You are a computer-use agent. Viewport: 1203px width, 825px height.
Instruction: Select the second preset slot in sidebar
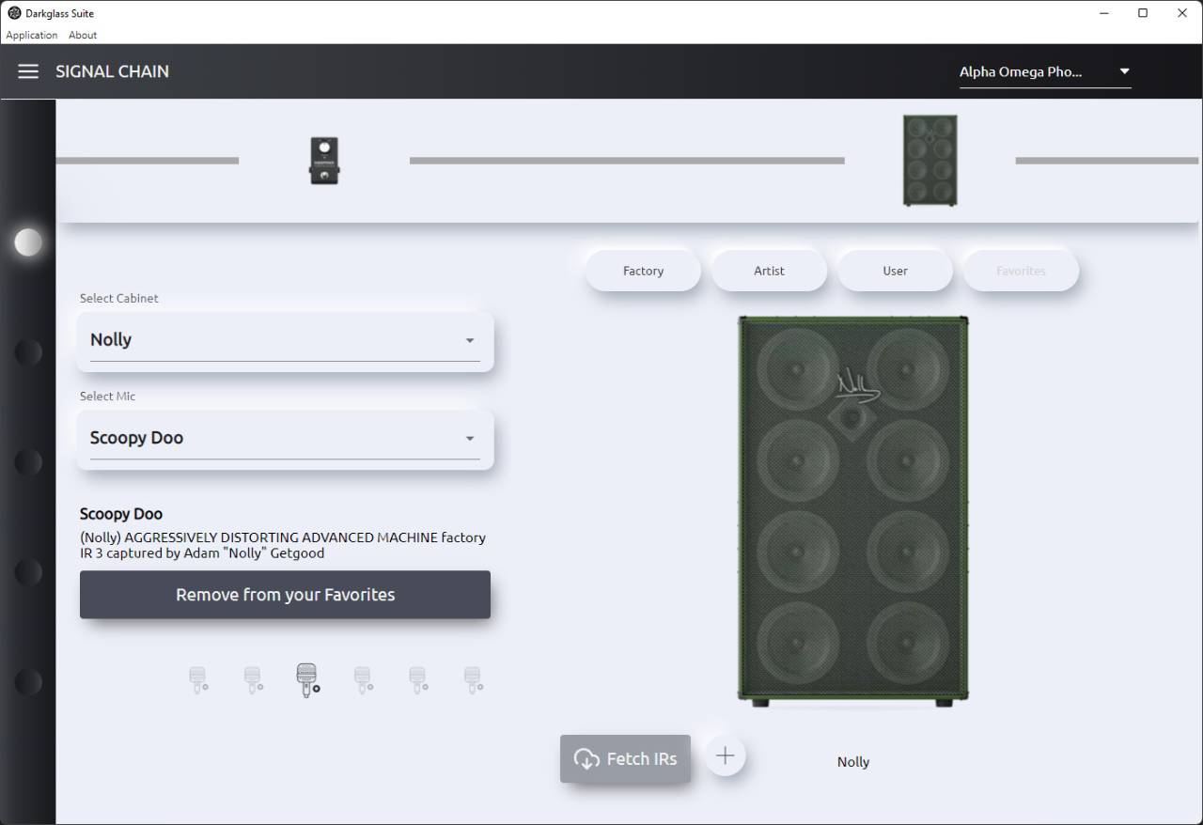[x=28, y=352]
